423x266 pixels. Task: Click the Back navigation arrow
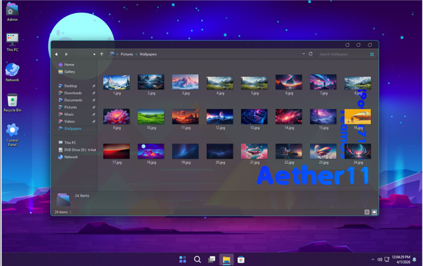point(57,54)
